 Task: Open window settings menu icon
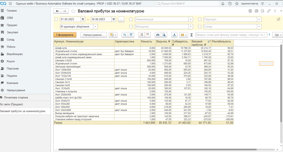coord(263,4)
